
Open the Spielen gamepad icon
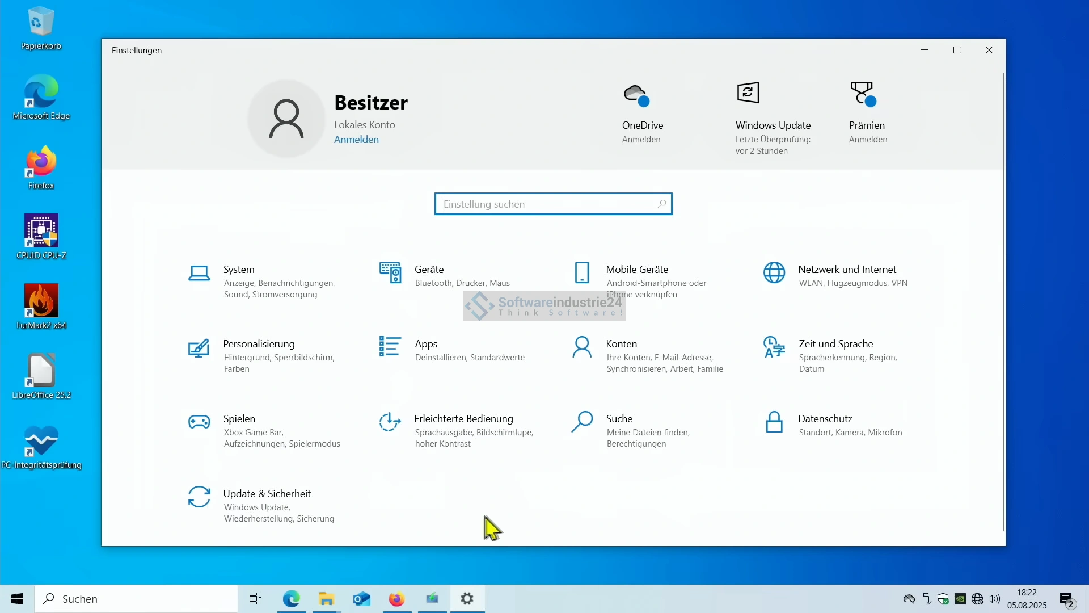[199, 422]
